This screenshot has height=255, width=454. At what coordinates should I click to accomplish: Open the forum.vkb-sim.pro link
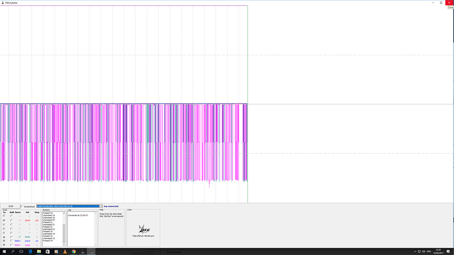pos(143,236)
